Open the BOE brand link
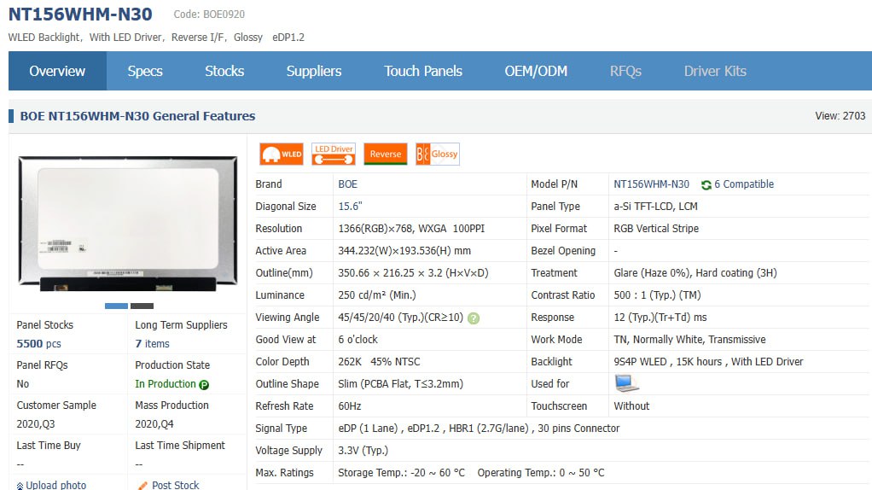 [x=347, y=184]
